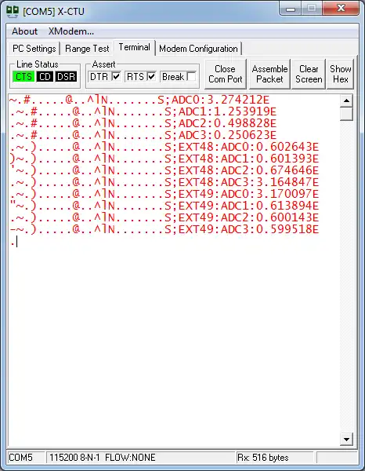365x471 pixels.
Task: Click the Rx: 516 bytes status entry
Action: (275, 458)
